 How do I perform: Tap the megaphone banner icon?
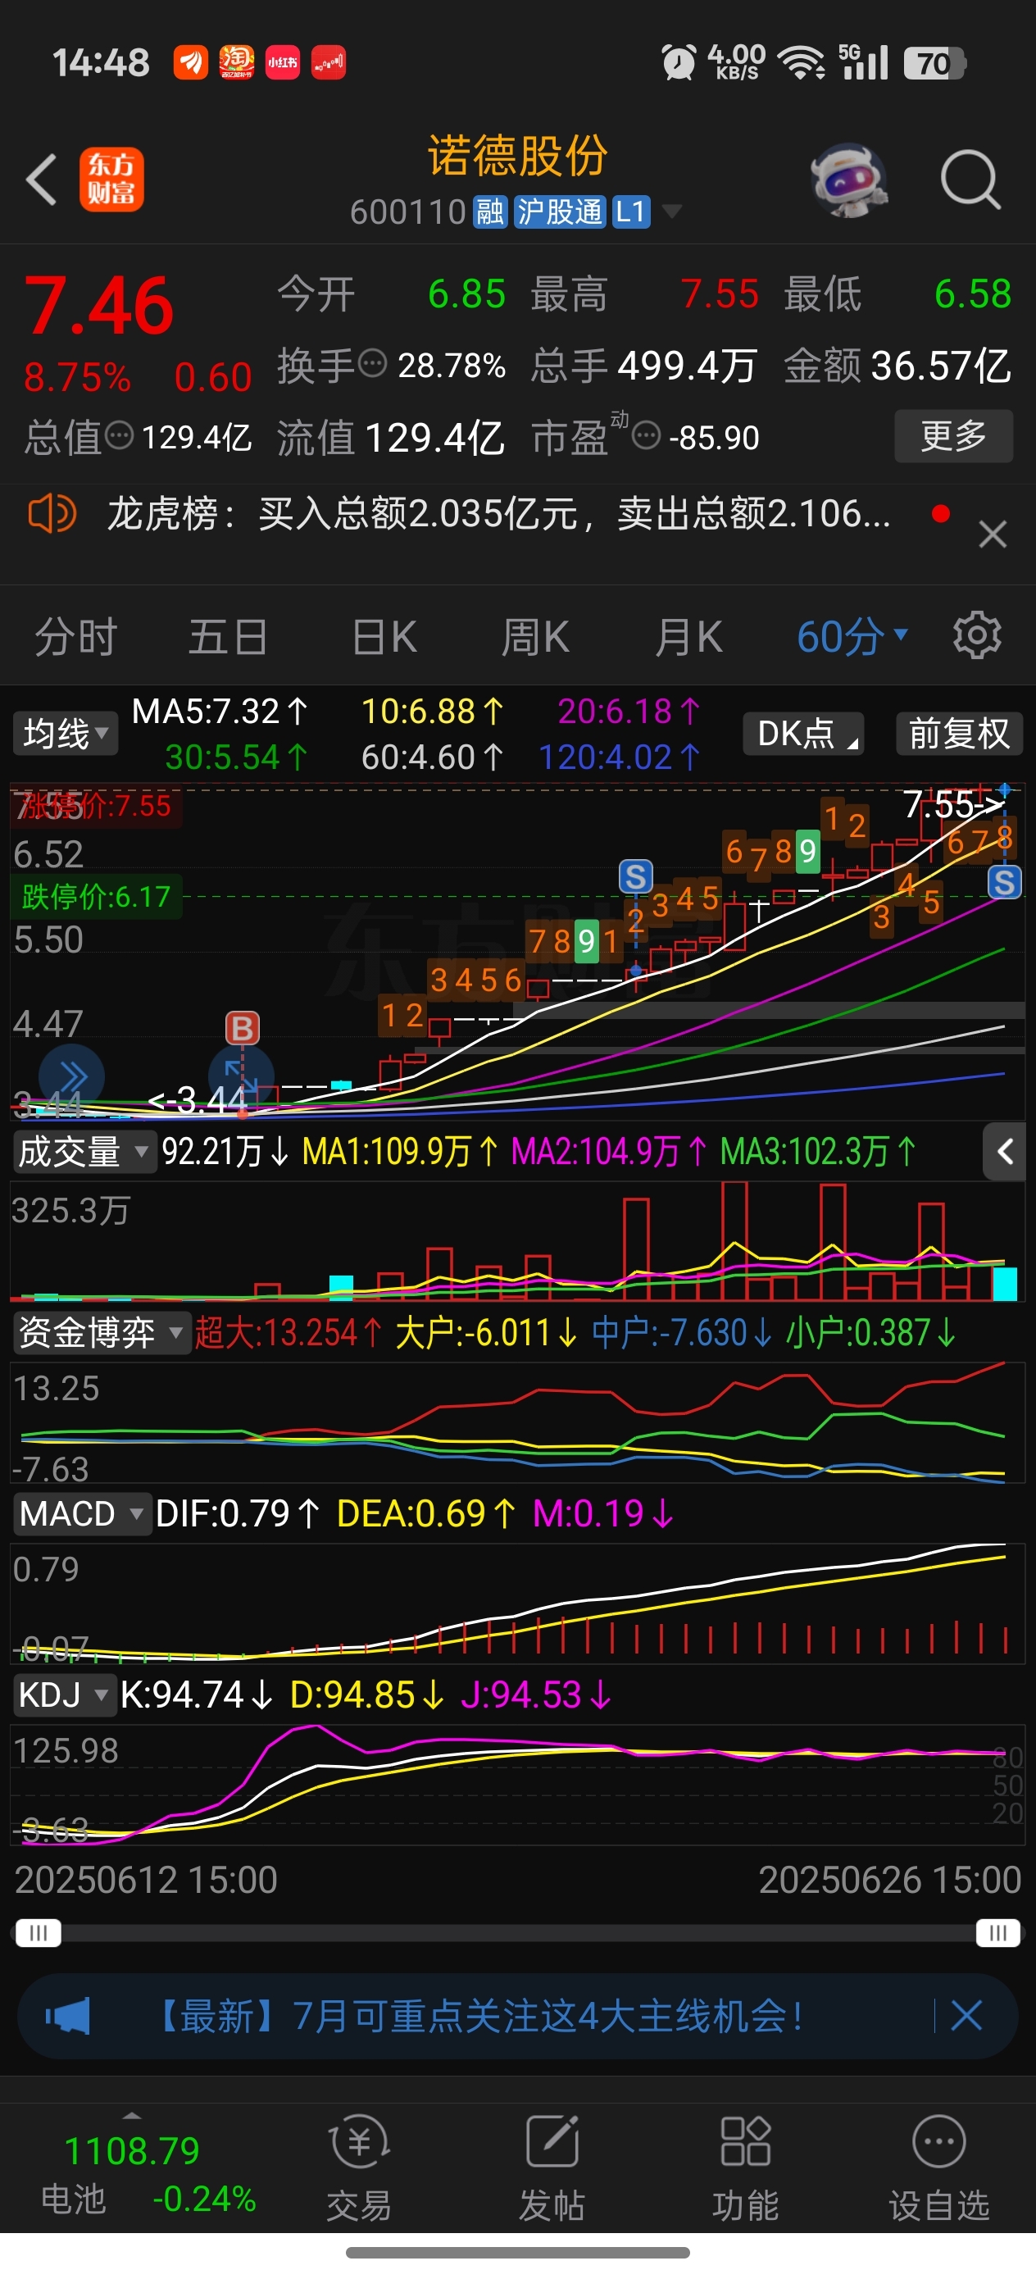pyautogui.click(x=68, y=2016)
